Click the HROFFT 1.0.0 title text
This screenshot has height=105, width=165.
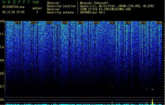point(20,2)
